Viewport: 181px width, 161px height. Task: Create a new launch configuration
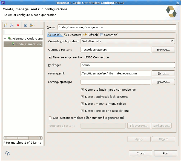pyautogui.click(x=5, y=25)
